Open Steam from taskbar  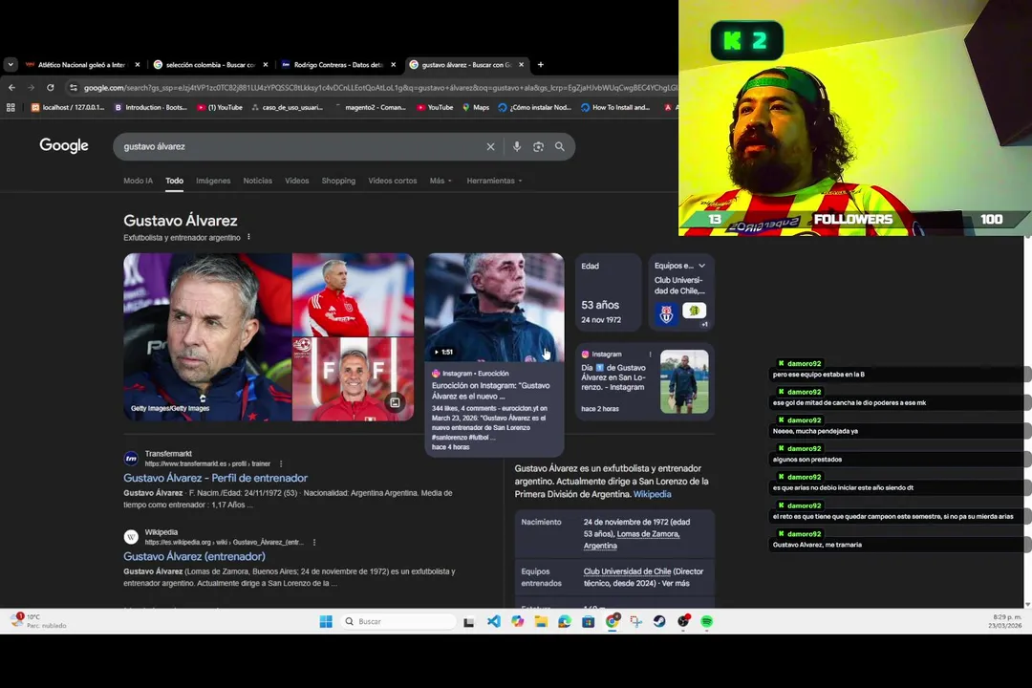tap(659, 621)
